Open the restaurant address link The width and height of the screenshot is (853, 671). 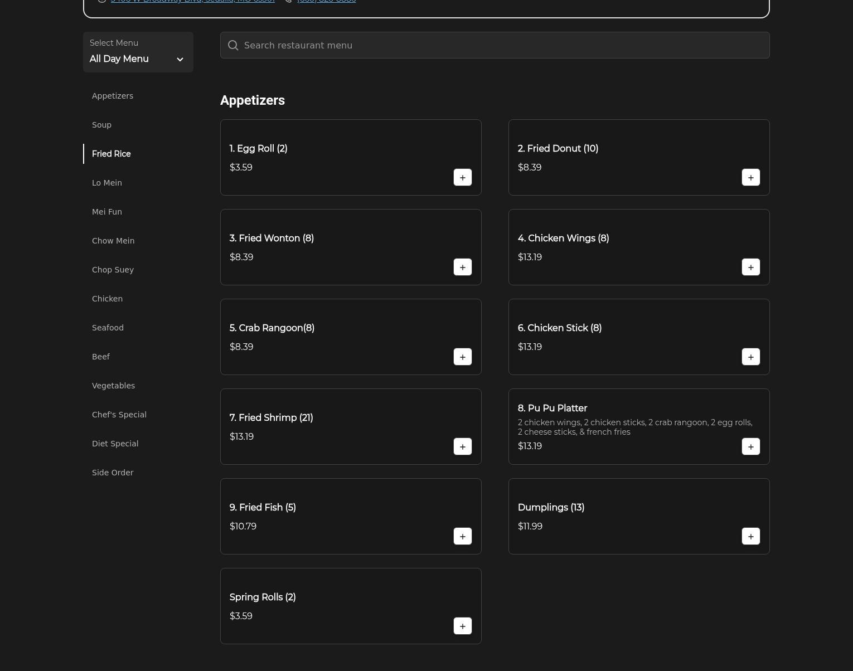point(192,1)
